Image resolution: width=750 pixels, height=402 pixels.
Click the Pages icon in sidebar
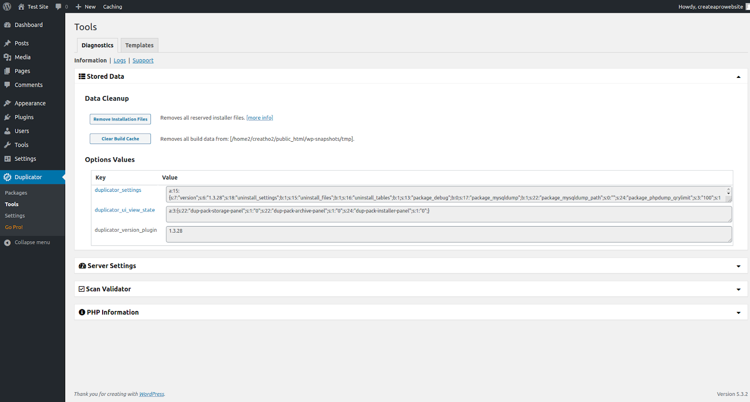pyautogui.click(x=7, y=71)
